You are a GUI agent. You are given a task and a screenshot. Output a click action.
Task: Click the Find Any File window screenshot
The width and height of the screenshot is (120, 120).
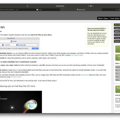(20, 44)
